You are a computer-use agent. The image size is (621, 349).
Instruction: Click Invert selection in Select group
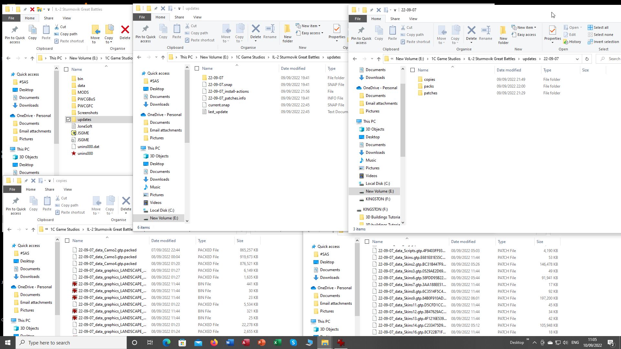(x=603, y=42)
